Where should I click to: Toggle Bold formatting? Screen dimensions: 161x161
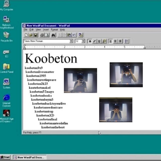coord(90,41)
